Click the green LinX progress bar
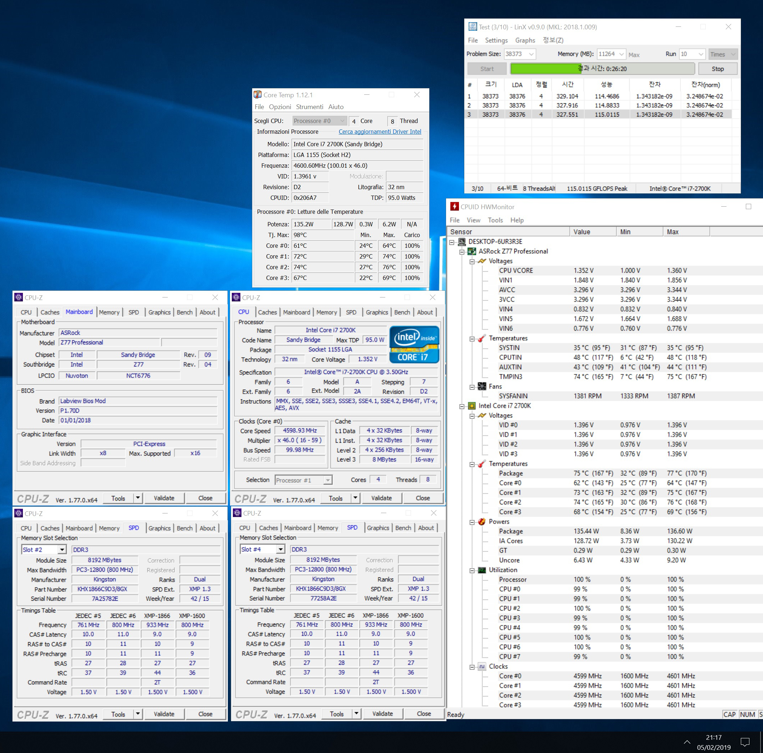 click(x=545, y=69)
